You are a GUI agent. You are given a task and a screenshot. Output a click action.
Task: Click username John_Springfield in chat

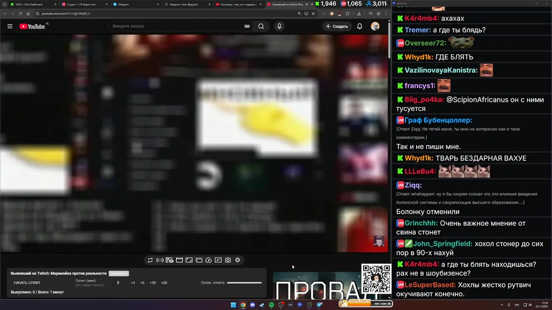(x=443, y=244)
